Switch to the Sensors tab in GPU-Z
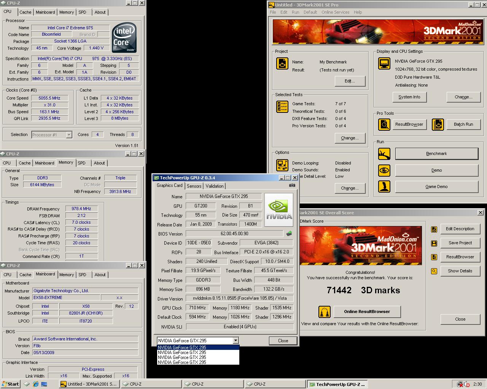The image size is (487, 389). click(194, 186)
